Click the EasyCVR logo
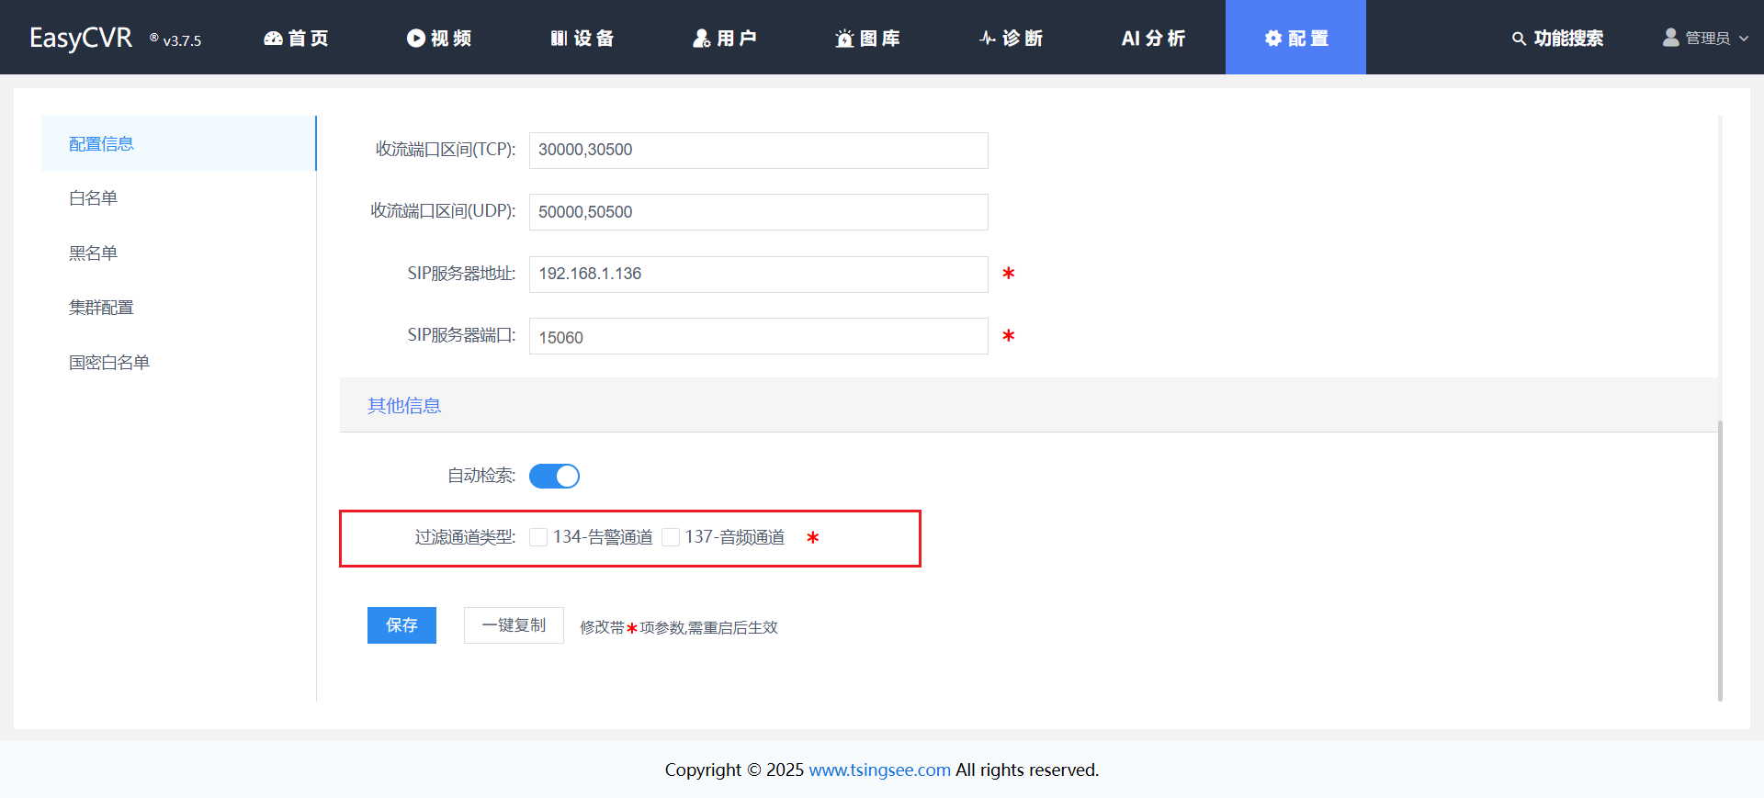 pos(81,38)
